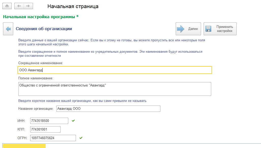Go forward with the top navigation arrow
The width and height of the screenshot is (261, 148).
[28, 6]
